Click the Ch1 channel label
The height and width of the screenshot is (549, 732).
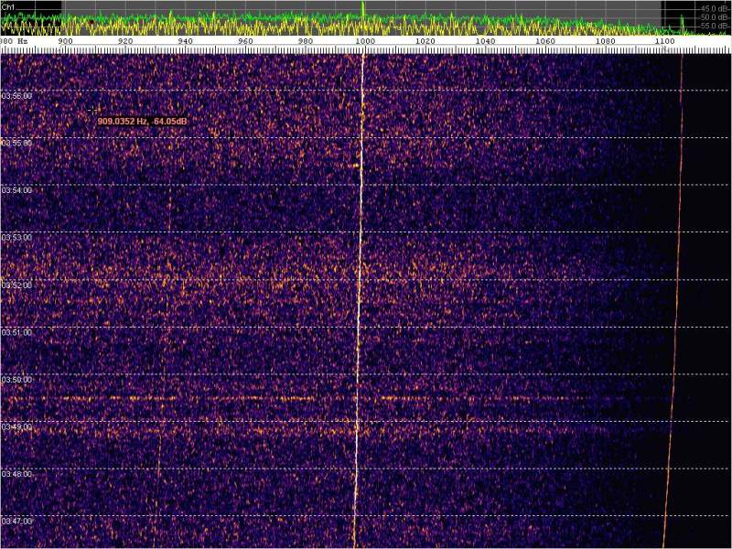click(x=8, y=5)
